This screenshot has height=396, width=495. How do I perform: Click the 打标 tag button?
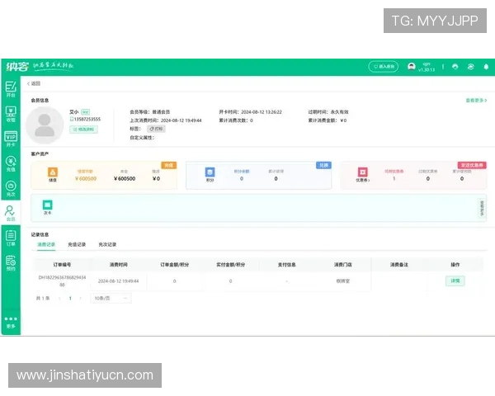(x=156, y=129)
